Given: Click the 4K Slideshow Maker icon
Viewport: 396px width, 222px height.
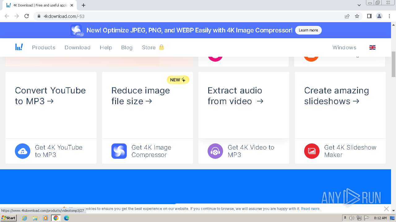Looking at the screenshot, I should click(x=312, y=151).
